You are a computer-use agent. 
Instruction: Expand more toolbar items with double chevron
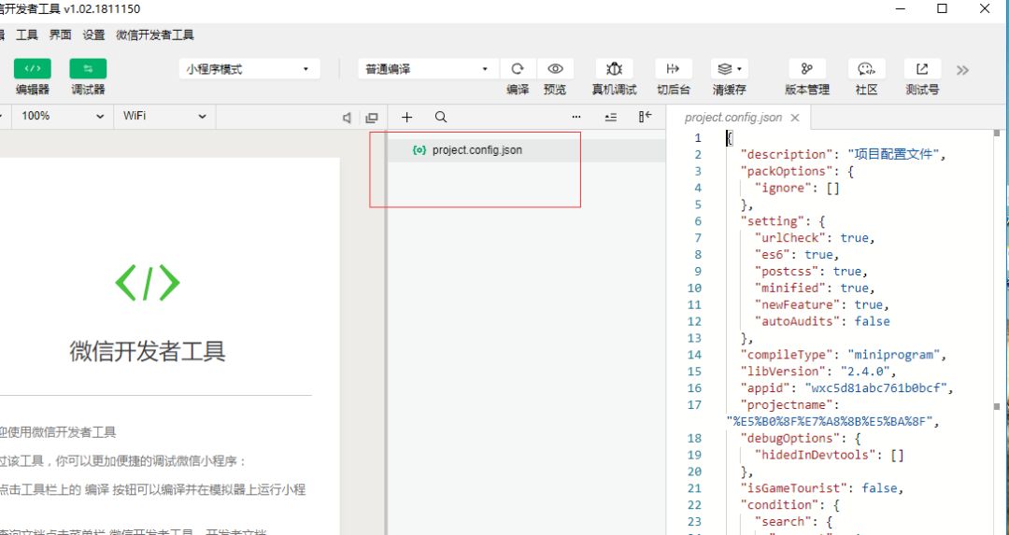[962, 70]
